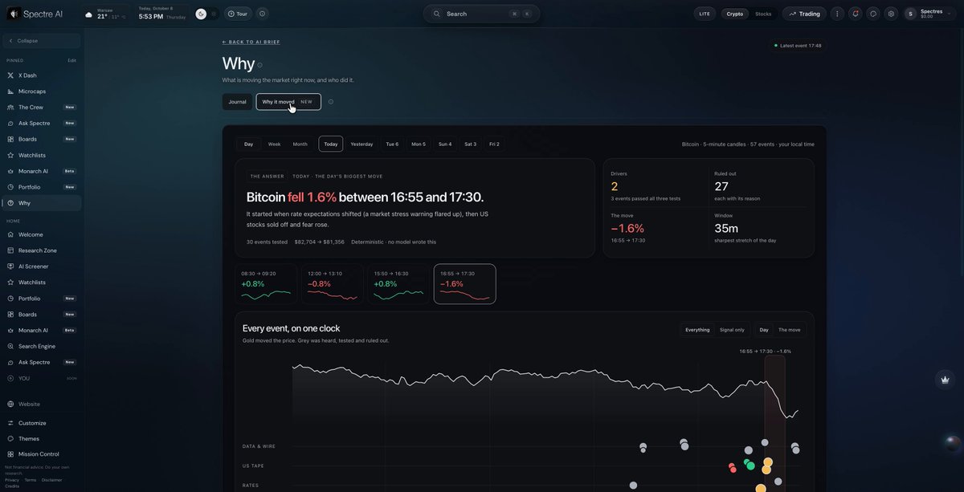Open Customize settings
This screenshot has height=492, width=964.
coord(42,423)
